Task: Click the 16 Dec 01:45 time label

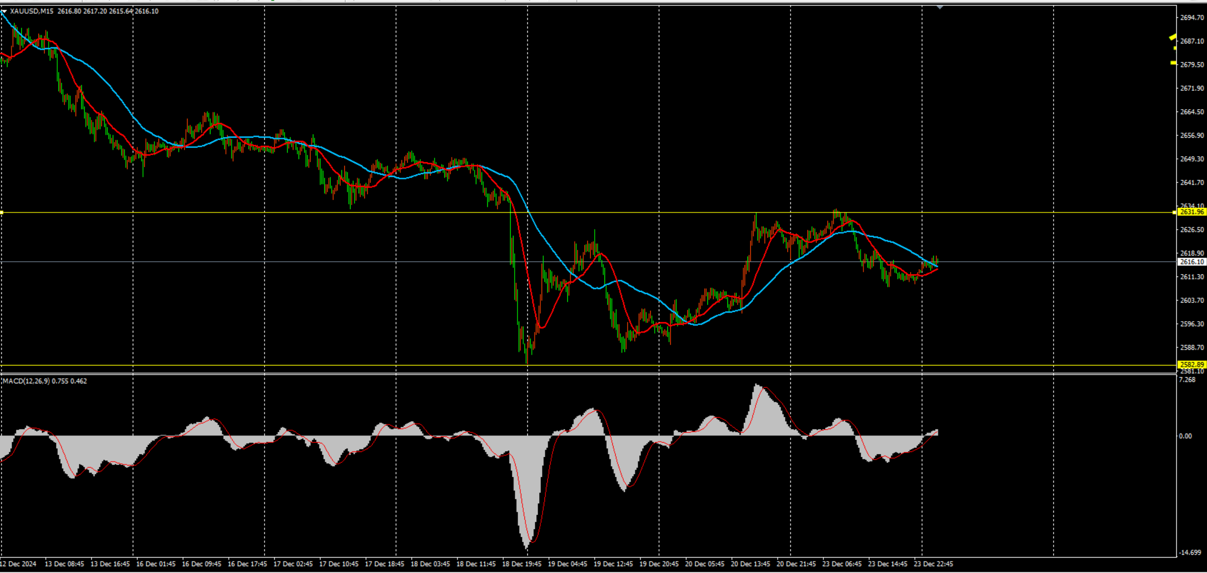Action: coord(156,564)
